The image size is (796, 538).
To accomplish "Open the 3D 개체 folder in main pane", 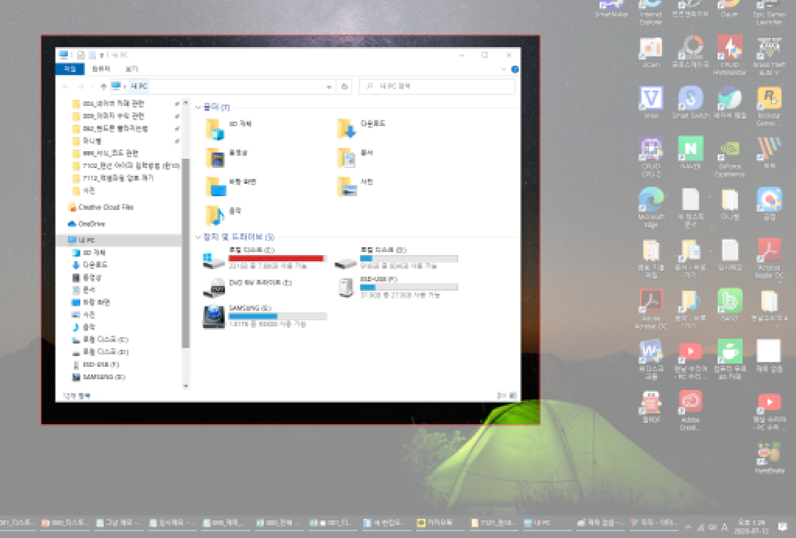I will (x=228, y=129).
